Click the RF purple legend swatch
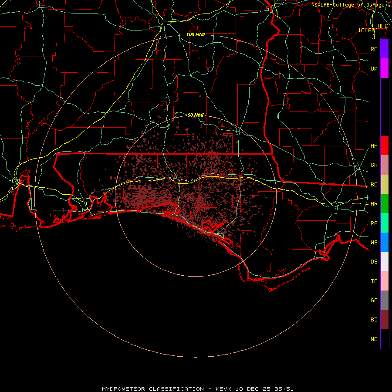 tap(385, 49)
